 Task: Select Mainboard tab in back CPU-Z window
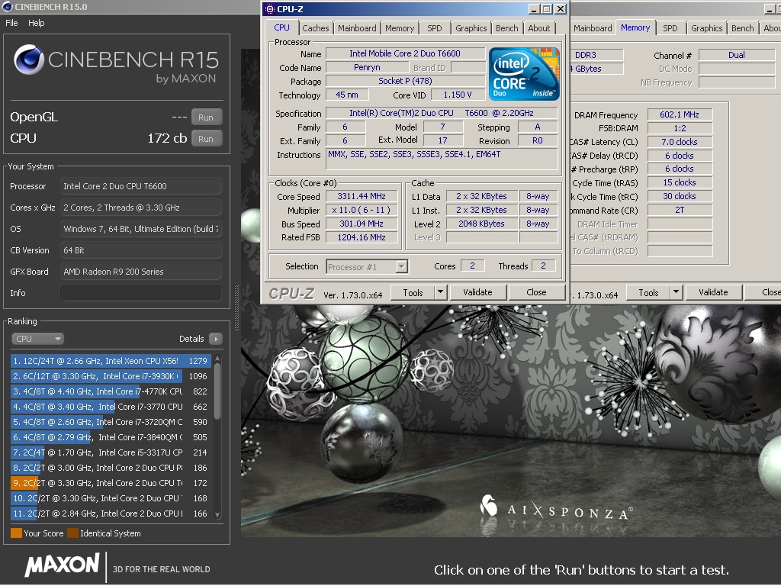[593, 28]
